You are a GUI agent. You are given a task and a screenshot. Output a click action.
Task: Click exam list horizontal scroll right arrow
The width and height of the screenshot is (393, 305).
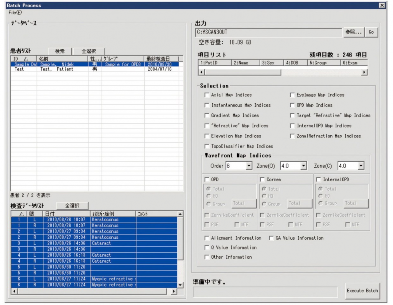point(174,291)
